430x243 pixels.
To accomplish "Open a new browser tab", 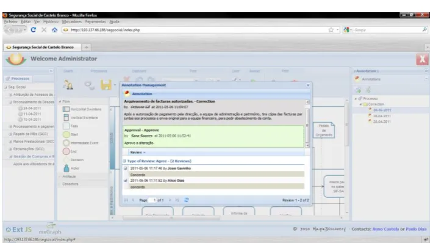I will pyautogui.click(x=87, y=47).
